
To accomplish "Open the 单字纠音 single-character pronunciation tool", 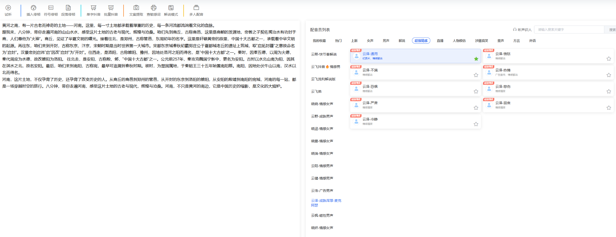I will click(x=93, y=10).
